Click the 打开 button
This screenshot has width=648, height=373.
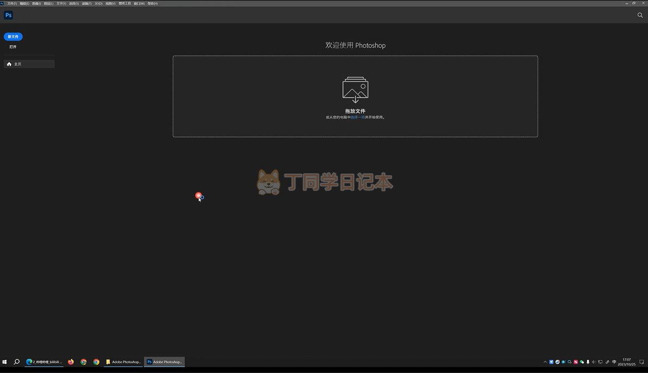[13, 47]
